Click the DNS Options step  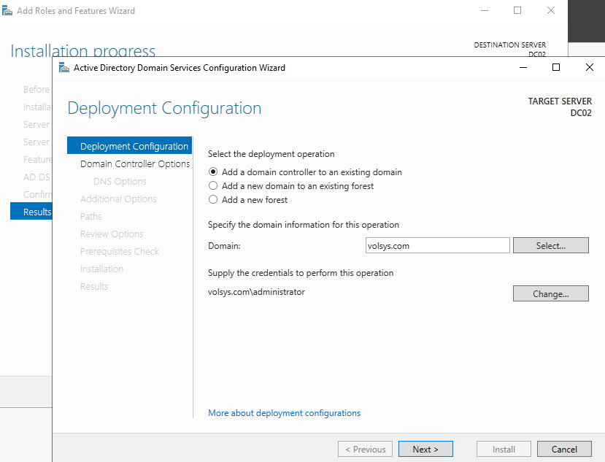point(120,182)
